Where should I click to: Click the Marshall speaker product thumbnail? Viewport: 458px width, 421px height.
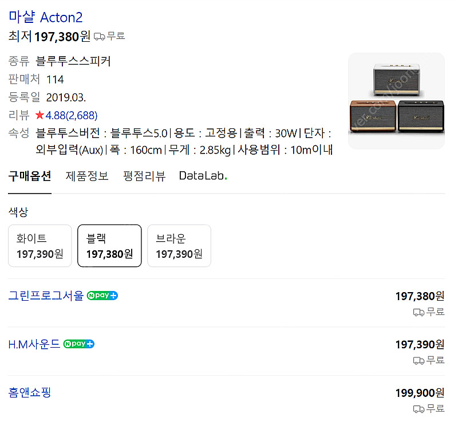click(396, 101)
